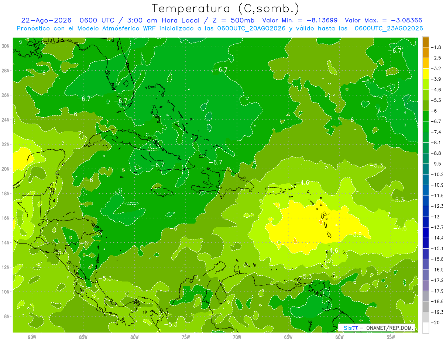Screen dimensions: 443x342
Task: Click the yellow swatch between -3.2 and -3.9
Action: point(426,74)
